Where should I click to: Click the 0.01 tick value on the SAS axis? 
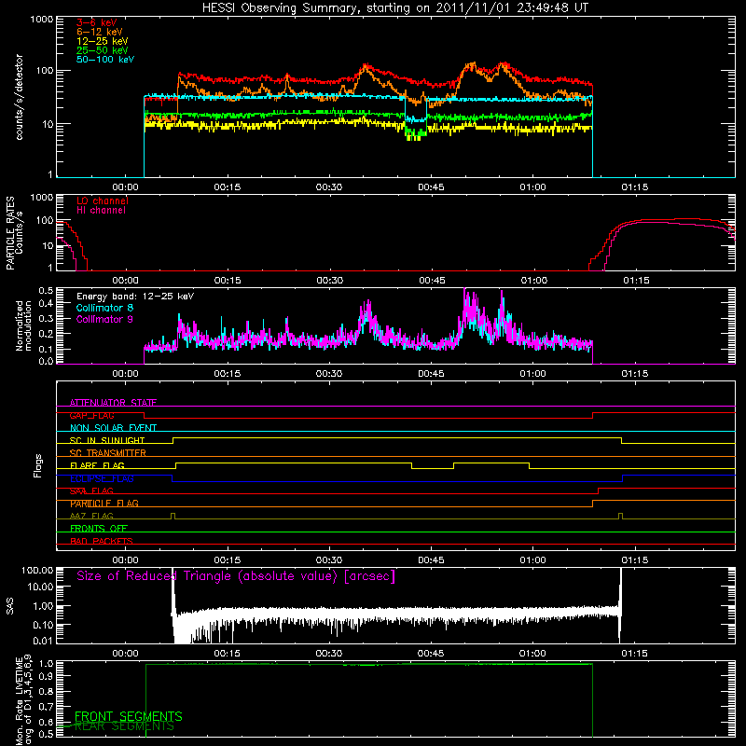tap(43, 641)
